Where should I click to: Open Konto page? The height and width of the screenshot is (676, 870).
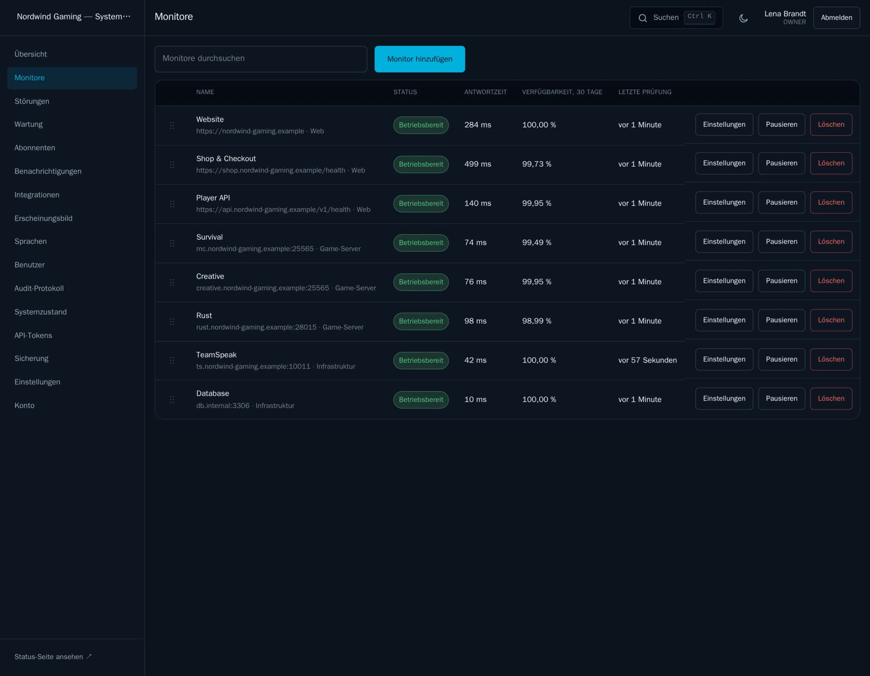(72, 405)
